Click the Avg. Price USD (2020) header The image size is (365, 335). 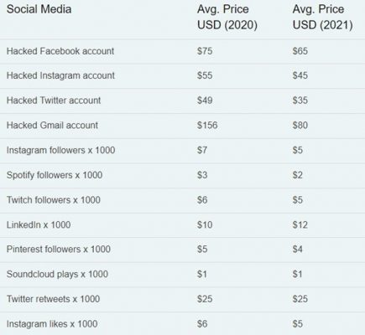click(x=227, y=17)
